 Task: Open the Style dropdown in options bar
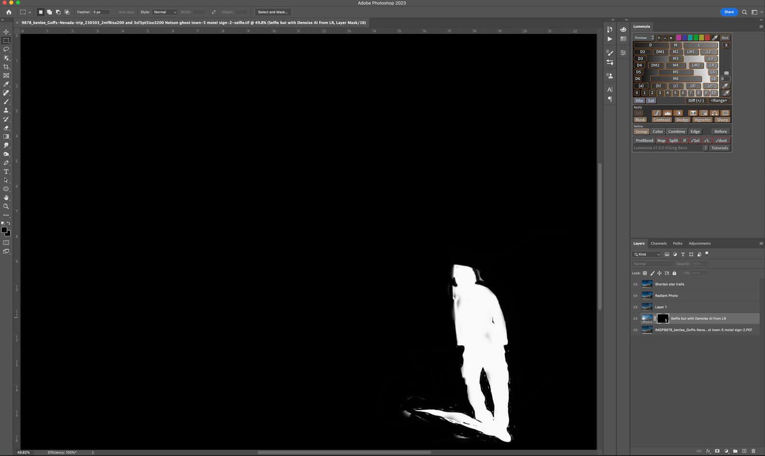[x=165, y=12]
